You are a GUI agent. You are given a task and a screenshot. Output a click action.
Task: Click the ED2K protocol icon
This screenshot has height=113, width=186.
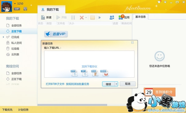[95, 73]
